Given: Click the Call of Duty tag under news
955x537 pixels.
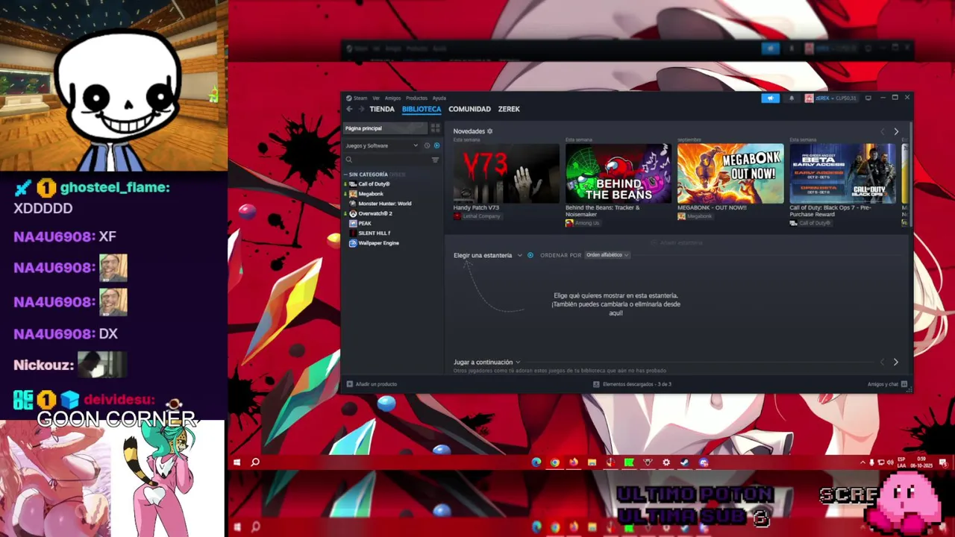Looking at the screenshot, I should tap(810, 223).
